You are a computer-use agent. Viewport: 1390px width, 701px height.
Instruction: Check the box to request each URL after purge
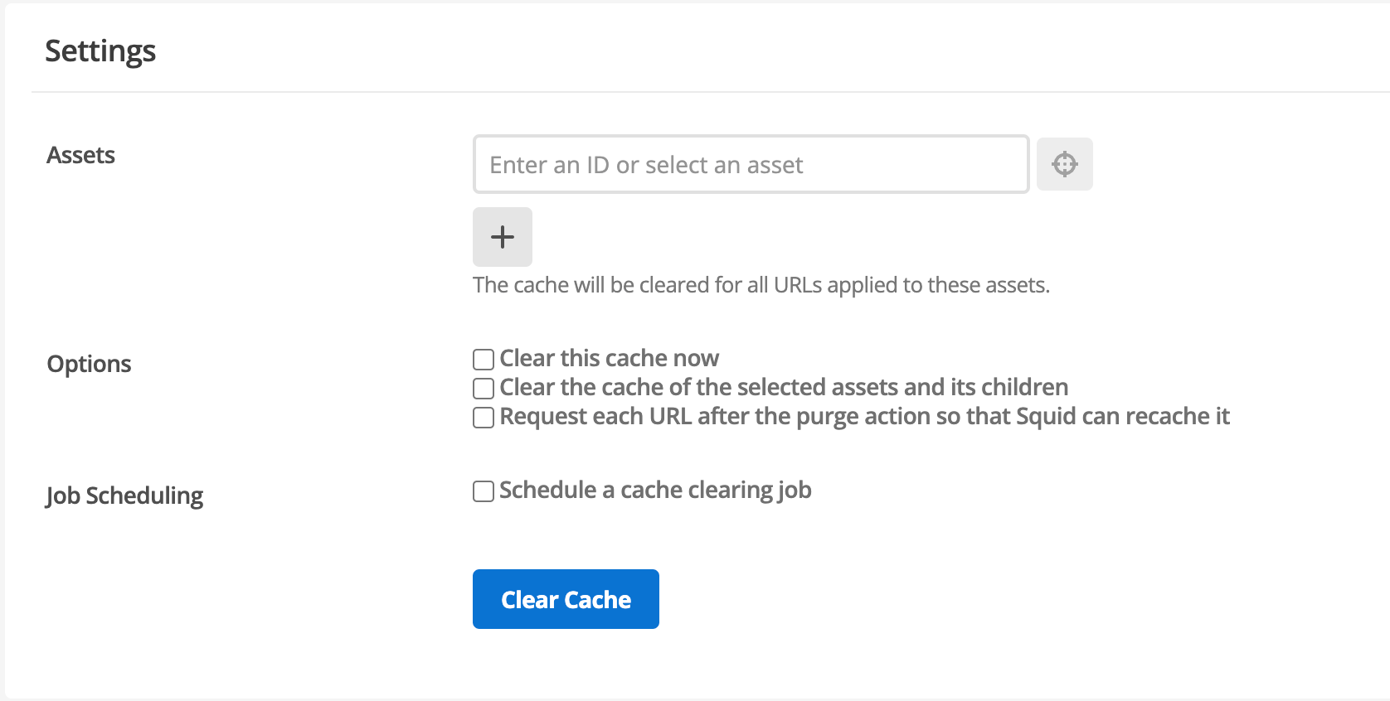coord(484,417)
